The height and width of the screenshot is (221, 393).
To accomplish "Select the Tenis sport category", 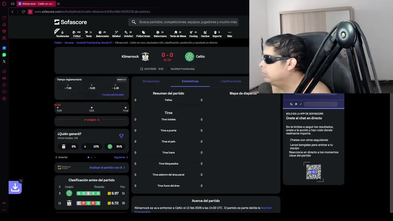I will 88,34.
